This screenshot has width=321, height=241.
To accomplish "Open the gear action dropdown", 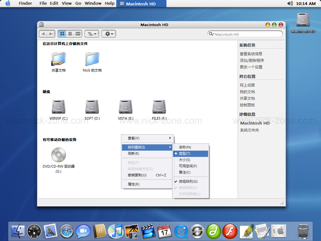I will tap(109, 34).
